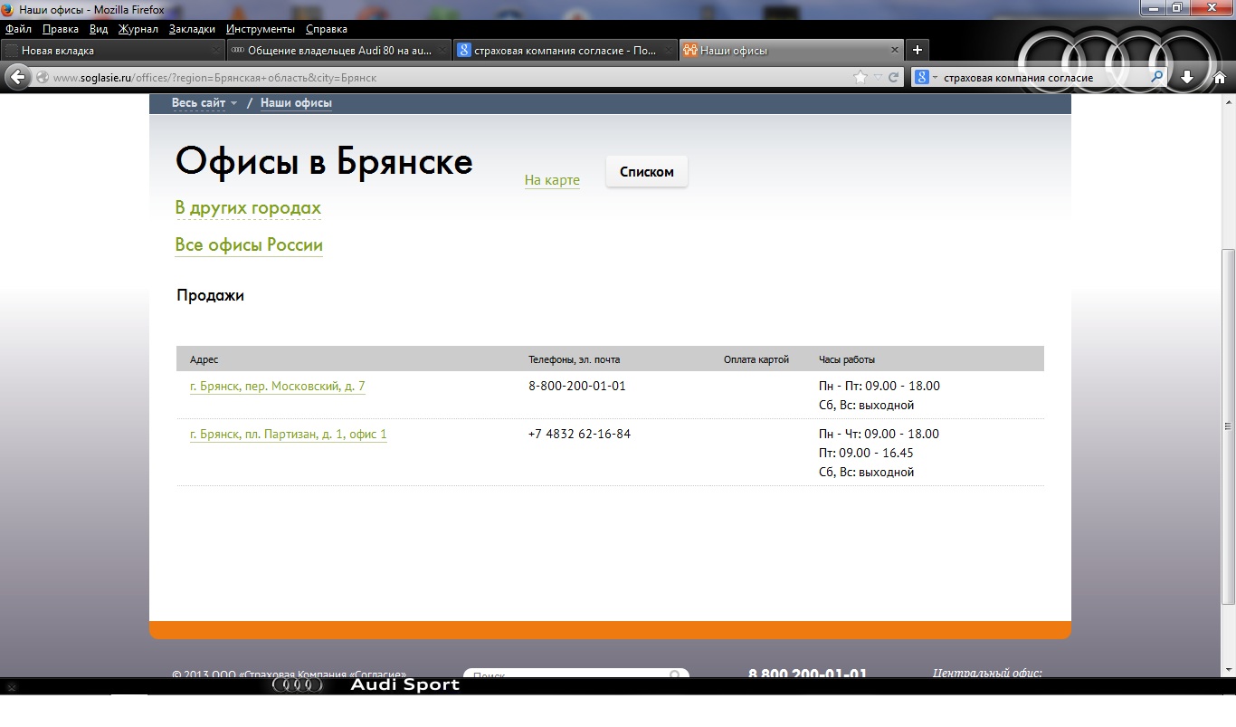The width and height of the screenshot is (1236, 727).
Task: Click the site identity globe icon in URL bar
Action: pos(43,77)
